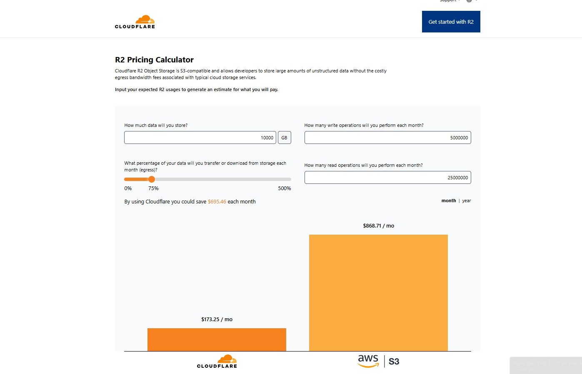
Task: Click the $695.46 savings amount
Action: [217, 201]
